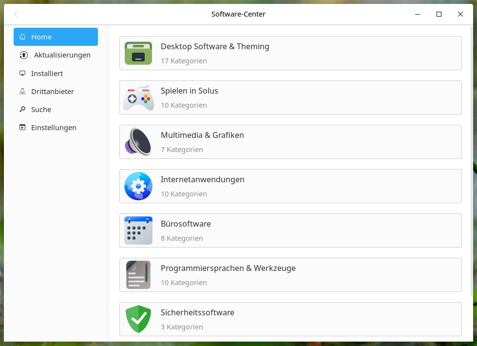Click the '7 Kategorien' subtitle
Image resolution: width=477 pixels, height=346 pixels.
(182, 150)
